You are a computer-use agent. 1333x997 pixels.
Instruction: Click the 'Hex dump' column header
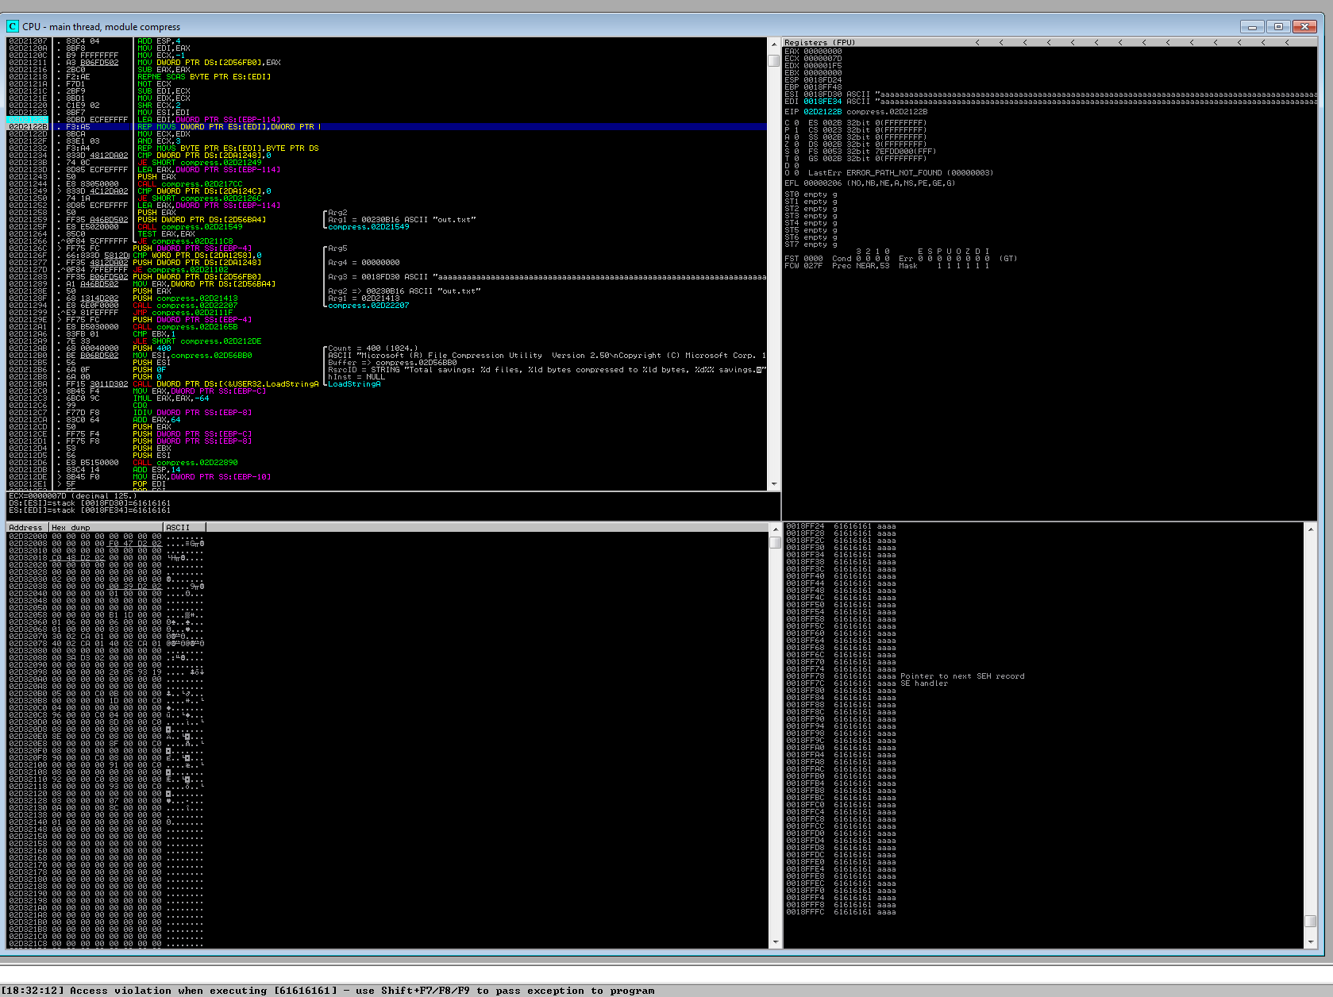click(x=106, y=527)
